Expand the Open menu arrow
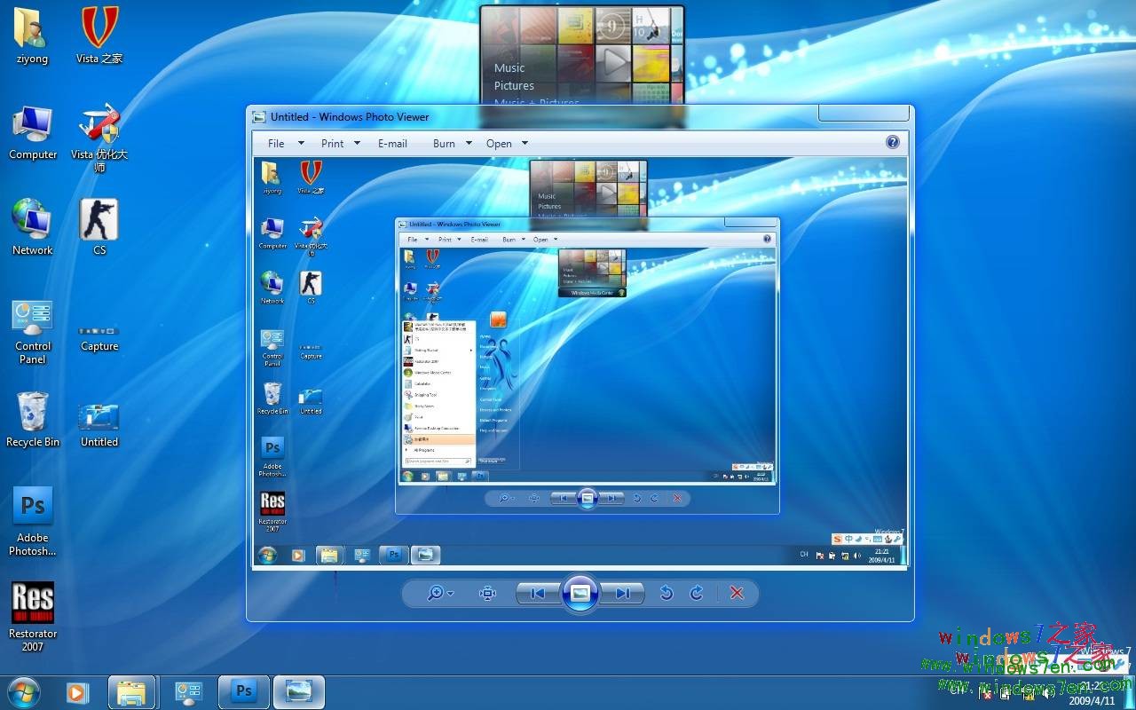This screenshot has width=1136, height=710. pyautogui.click(x=524, y=143)
